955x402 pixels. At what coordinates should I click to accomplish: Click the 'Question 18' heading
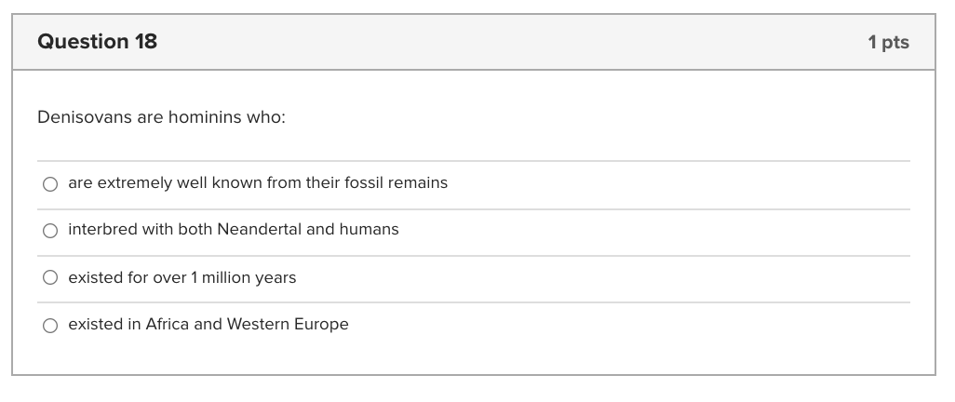click(98, 42)
